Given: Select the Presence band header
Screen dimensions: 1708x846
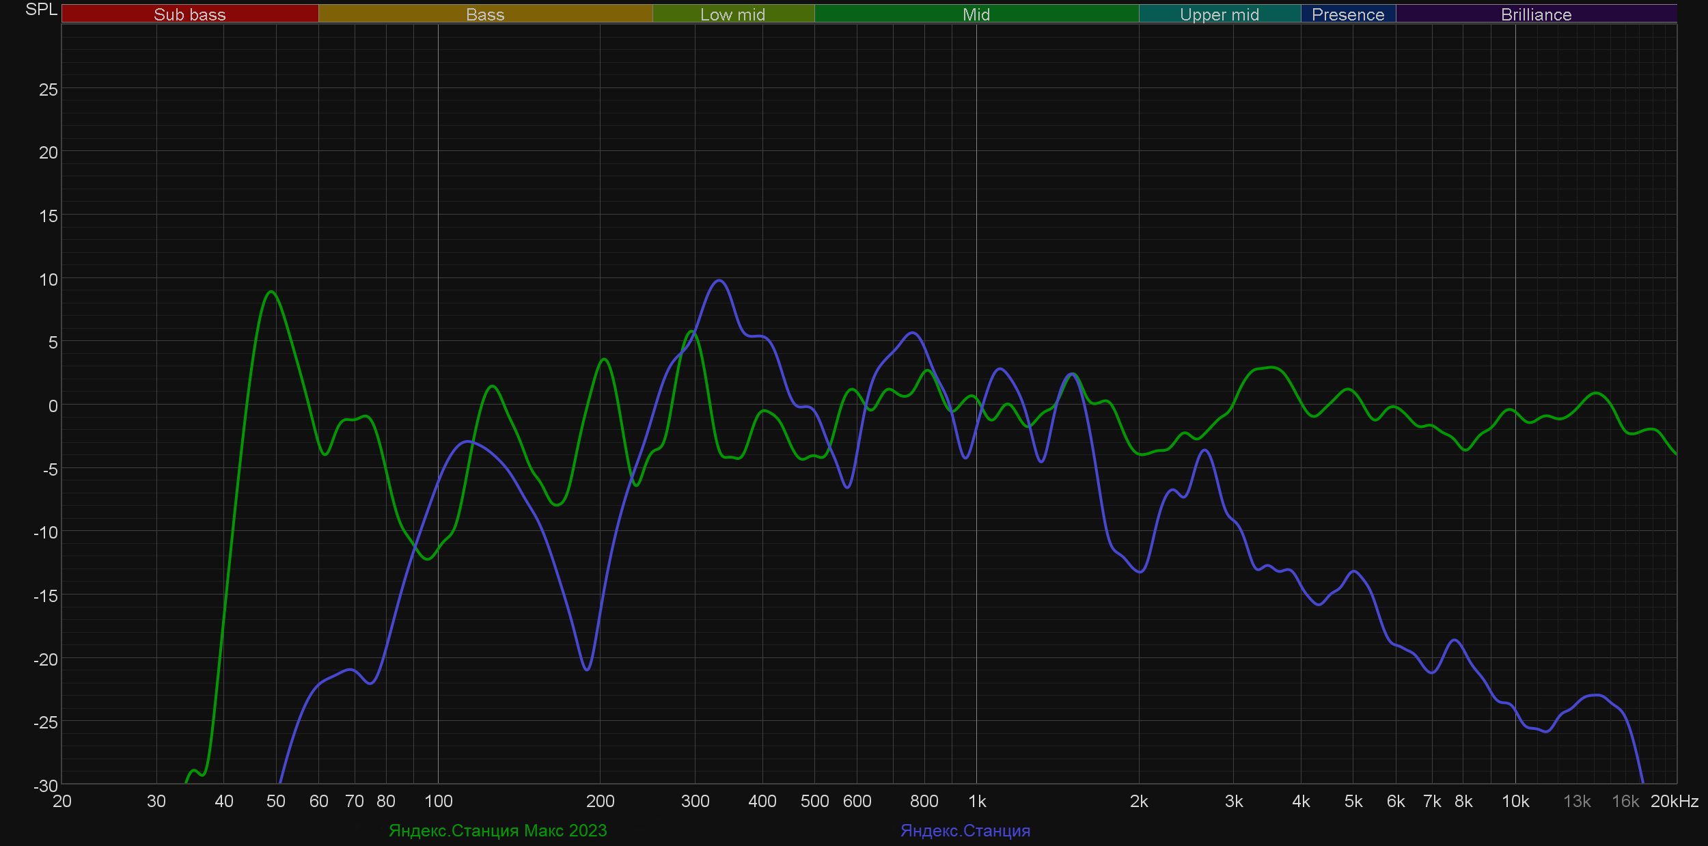Looking at the screenshot, I should pyautogui.click(x=1347, y=14).
